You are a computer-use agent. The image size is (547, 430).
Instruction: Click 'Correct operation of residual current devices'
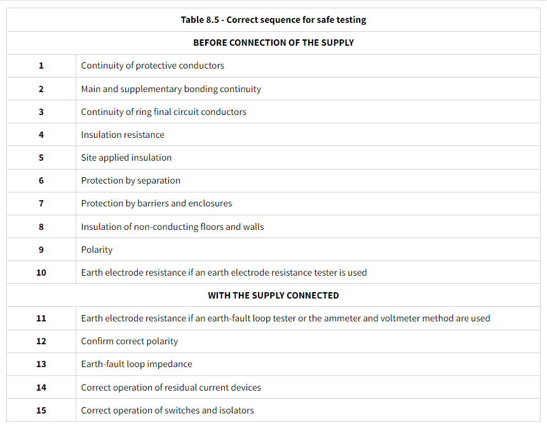171,387
